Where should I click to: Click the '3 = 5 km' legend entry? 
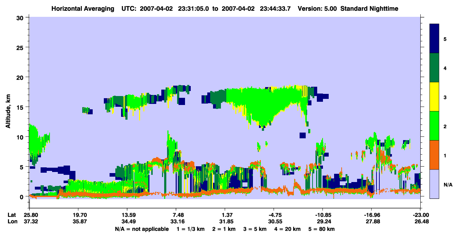click(255, 229)
